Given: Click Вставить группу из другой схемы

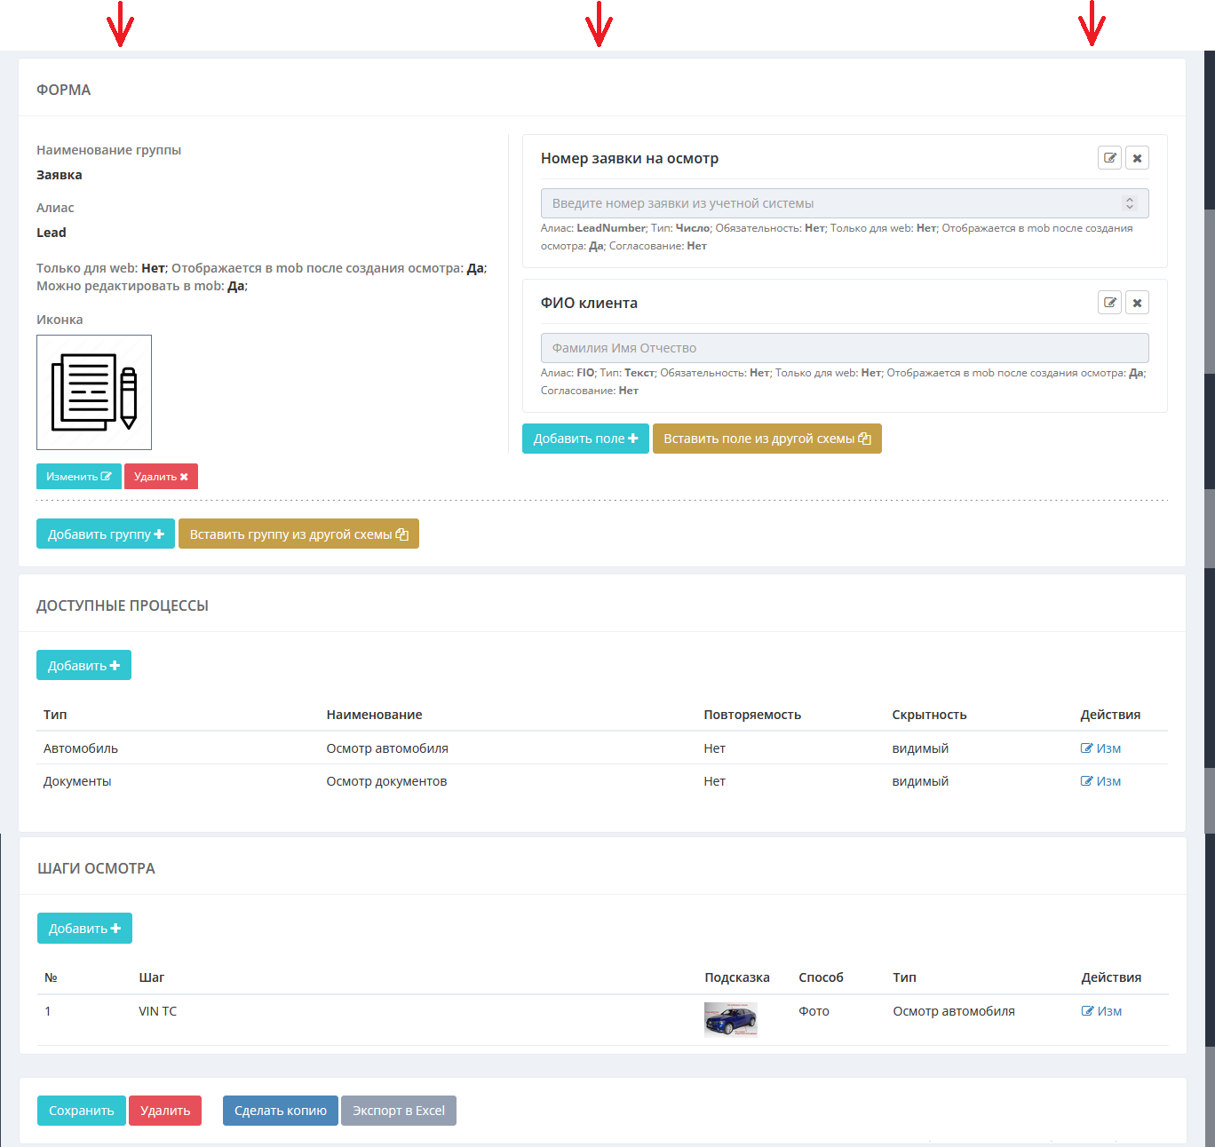Looking at the screenshot, I should click(x=298, y=534).
